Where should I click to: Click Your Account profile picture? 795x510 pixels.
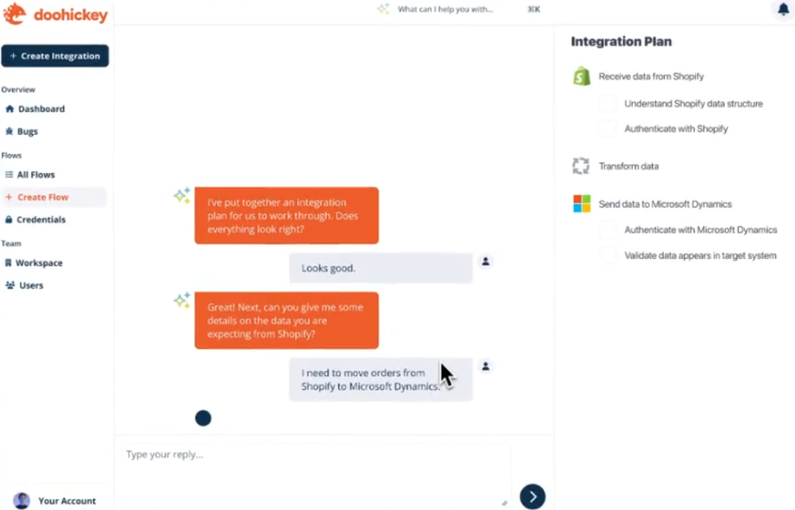(x=21, y=500)
